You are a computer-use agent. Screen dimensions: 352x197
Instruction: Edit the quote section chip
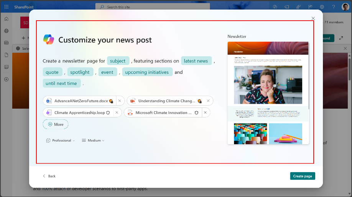pos(52,72)
